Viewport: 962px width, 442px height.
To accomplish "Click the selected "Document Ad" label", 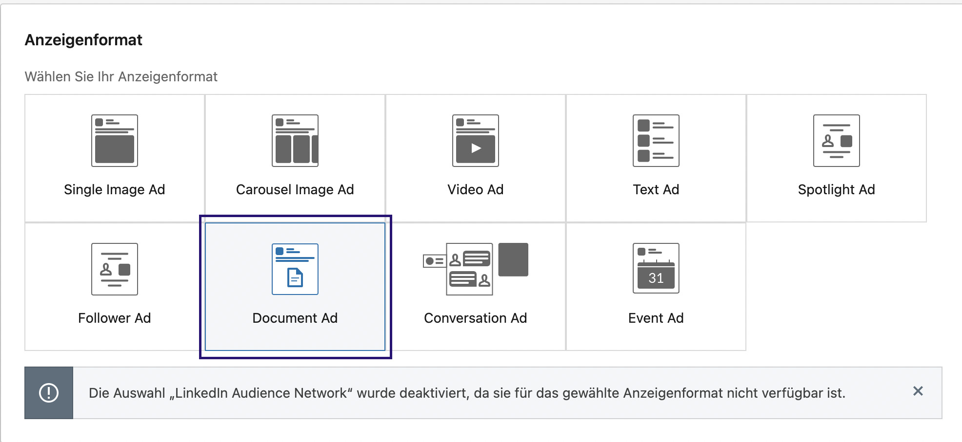I will click(x=295, y=318).
